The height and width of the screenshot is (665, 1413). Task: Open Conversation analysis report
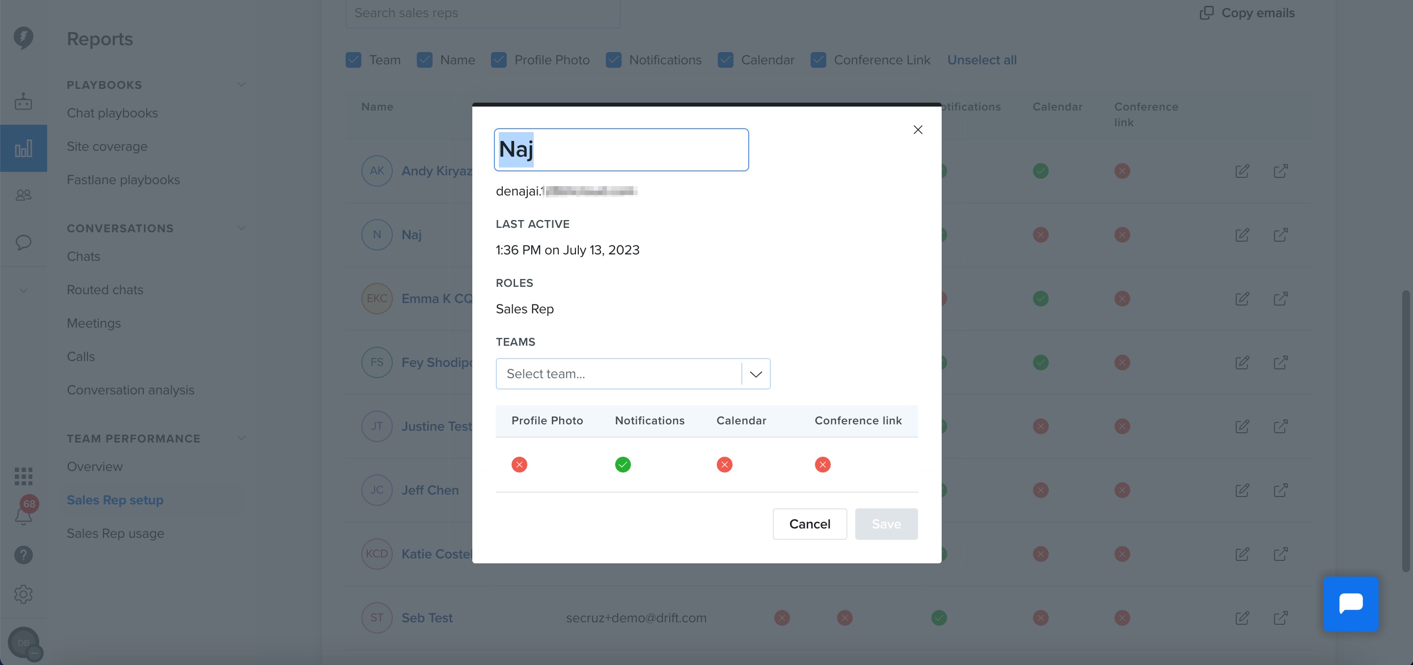click(131, 390)
